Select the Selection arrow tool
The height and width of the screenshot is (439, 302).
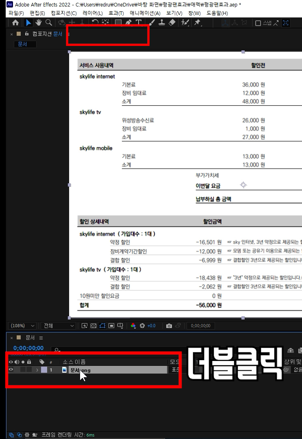pyautogui.click(x=28, y=23)
